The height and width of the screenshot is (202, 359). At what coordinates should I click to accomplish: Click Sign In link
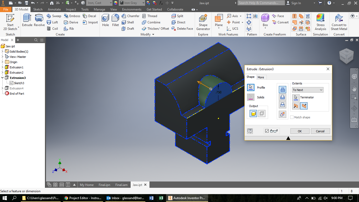tap(294, 3)
